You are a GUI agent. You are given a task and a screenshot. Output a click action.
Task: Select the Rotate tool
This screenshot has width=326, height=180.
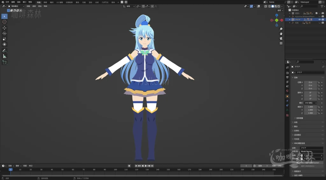(4, 33)
